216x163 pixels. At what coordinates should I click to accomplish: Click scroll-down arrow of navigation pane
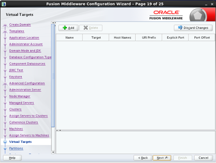click(53, 152)
